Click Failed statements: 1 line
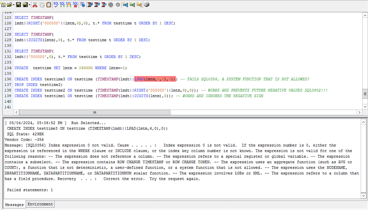The width and height of the screenshot is (368, 210). (30, 190)
